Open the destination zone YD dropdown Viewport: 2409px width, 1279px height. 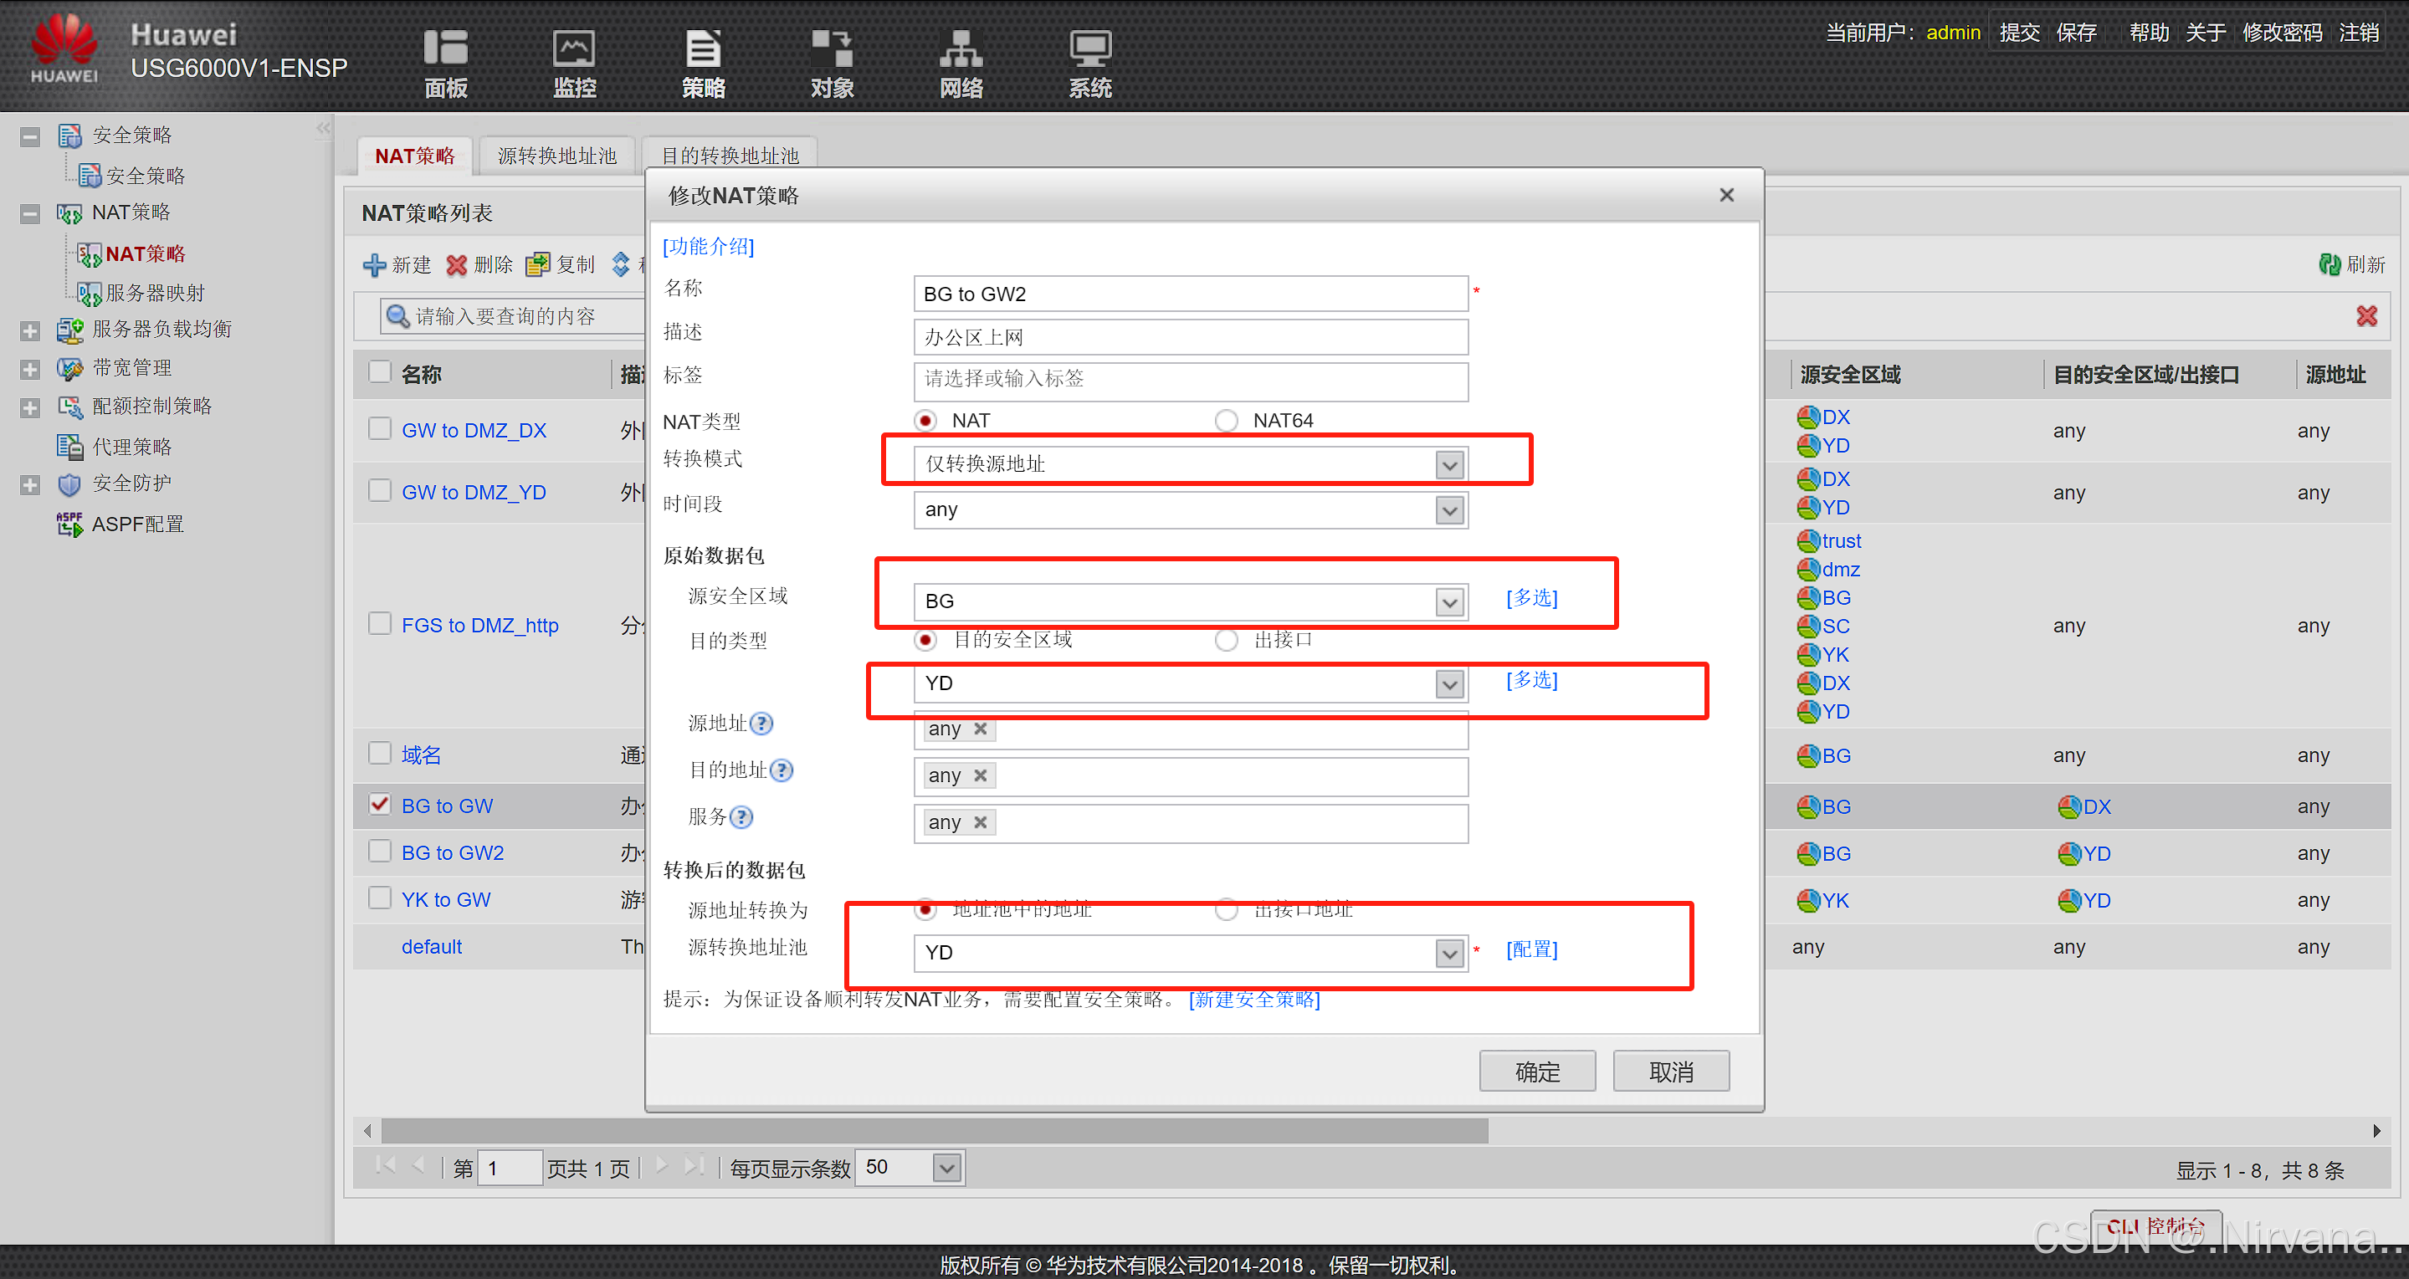click(x=1449, y=684)
